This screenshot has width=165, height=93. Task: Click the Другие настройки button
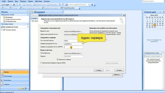coord(113,63)
